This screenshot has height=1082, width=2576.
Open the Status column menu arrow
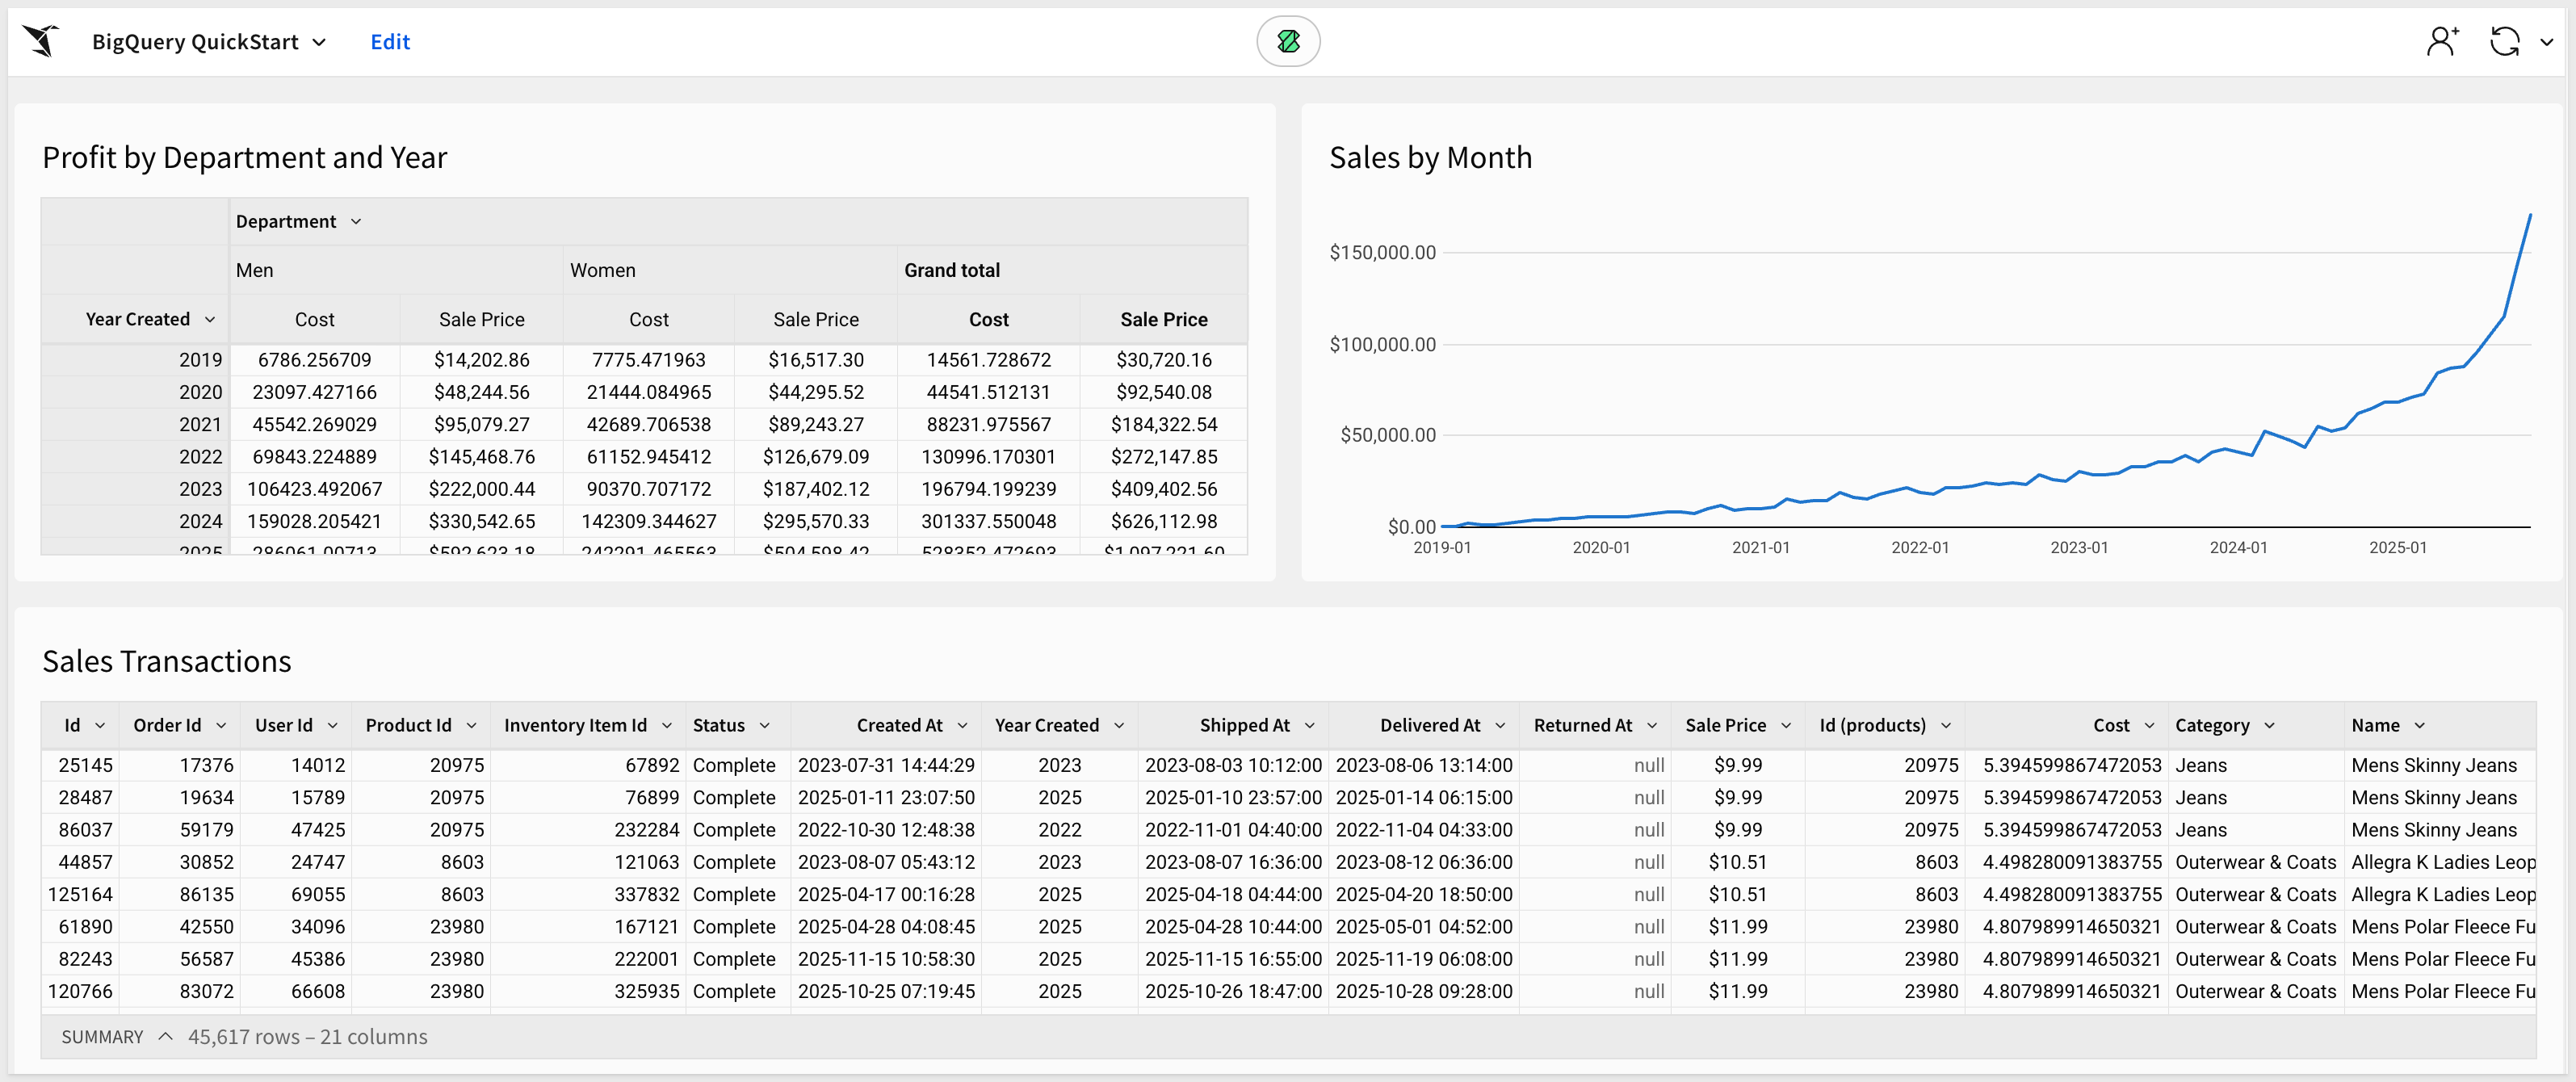pyautogui.click(x=765, y=726)
